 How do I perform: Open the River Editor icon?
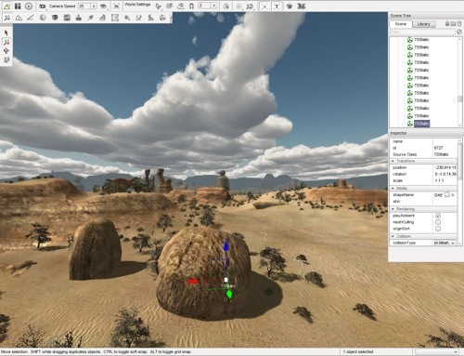click(x=138, y=18)
